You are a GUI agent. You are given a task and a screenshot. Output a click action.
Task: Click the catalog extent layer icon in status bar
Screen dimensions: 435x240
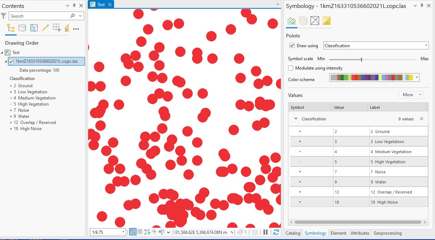point(255,232)
